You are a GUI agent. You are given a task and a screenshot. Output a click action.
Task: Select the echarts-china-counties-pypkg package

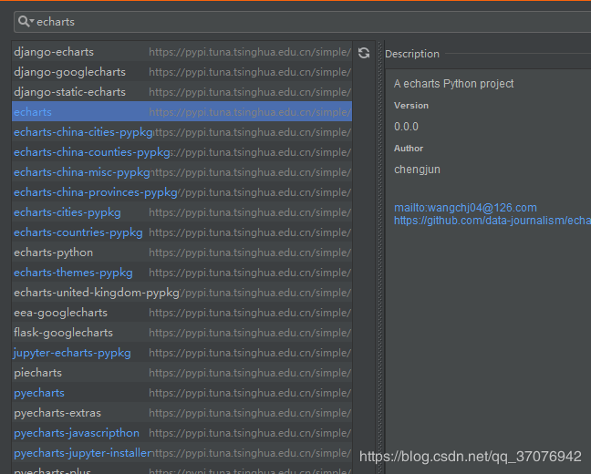tap(182, 152)
